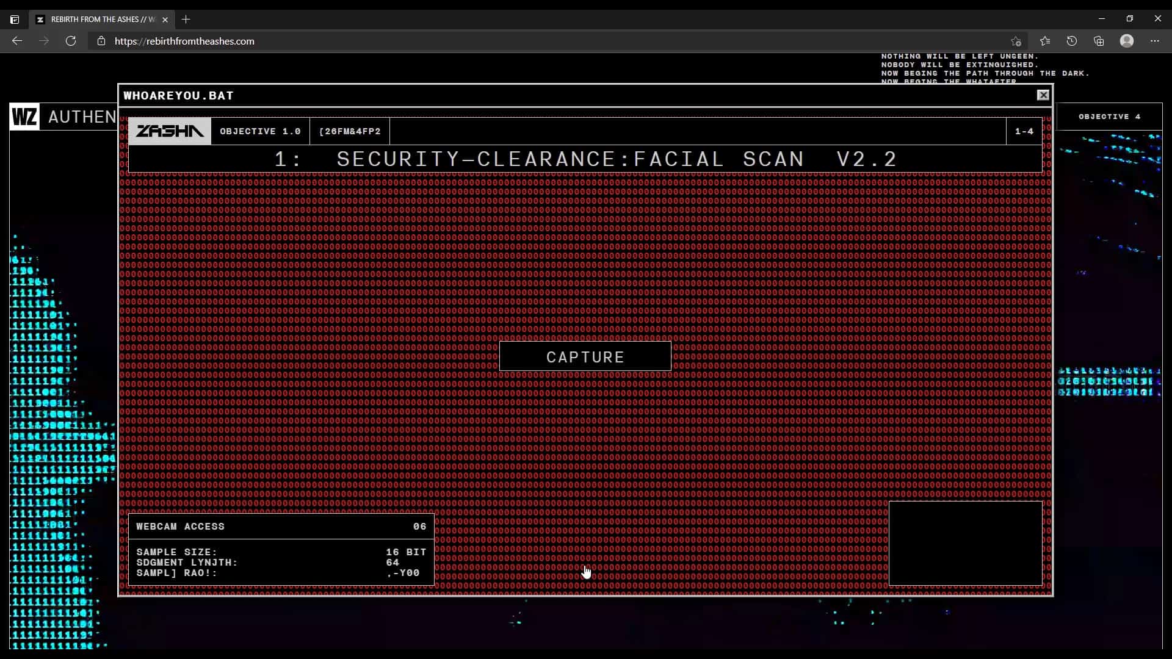
Task: Click the ZASHA logo in dialog header
Action: [x=170, y=131]
